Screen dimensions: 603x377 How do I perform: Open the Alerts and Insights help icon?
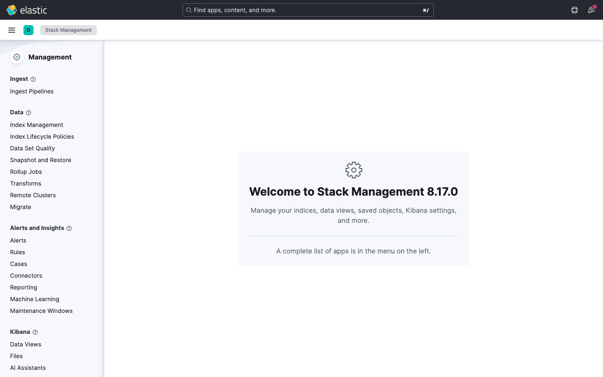[x=68, y=228]
